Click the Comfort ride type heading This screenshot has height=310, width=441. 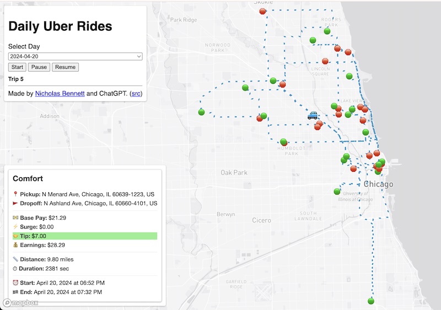pyautogui.click(x=28, y=178)
